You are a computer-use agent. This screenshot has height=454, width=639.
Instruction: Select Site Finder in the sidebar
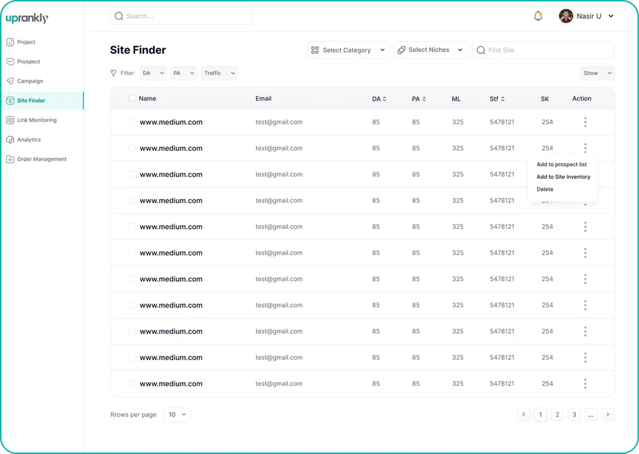pyautogui.click(x=42, y=101)
